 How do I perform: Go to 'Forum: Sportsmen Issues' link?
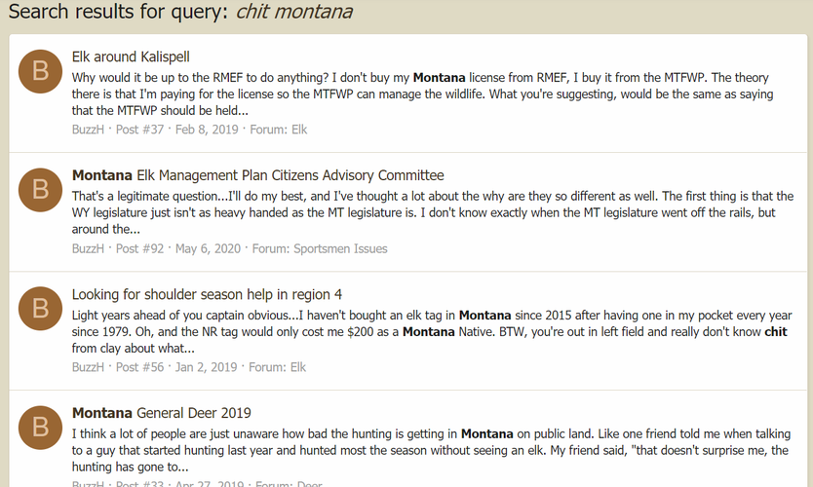320,248
